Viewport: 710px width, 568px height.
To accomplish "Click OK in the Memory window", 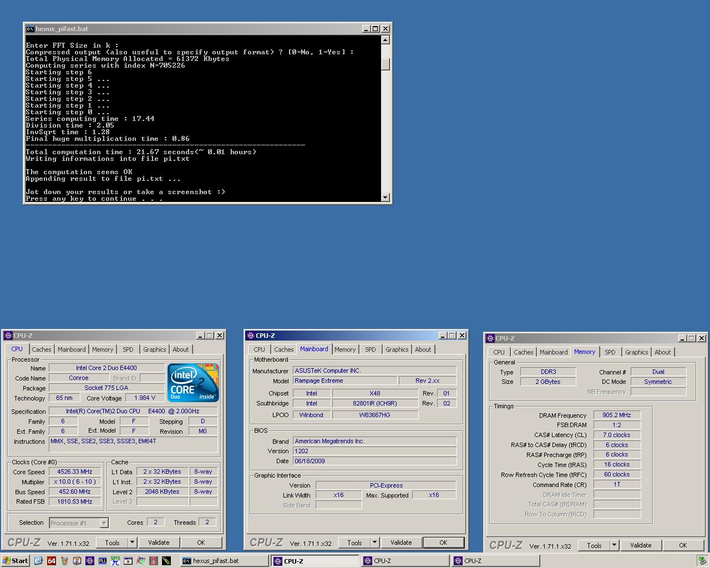I will [x=683, y=545].
